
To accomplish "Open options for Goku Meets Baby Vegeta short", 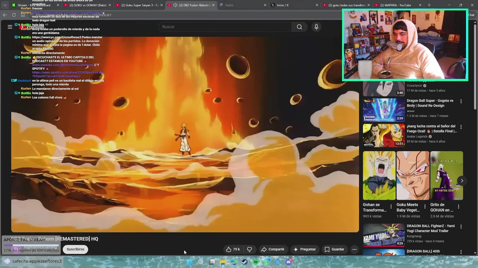I will point(425,207).
